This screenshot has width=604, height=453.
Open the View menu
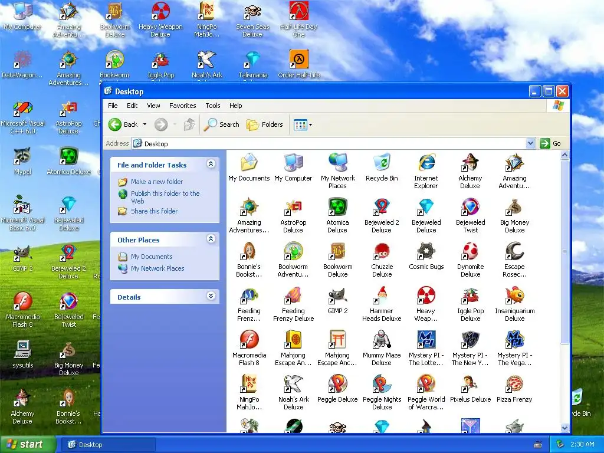pyautogui.click(x=153, y=106)
